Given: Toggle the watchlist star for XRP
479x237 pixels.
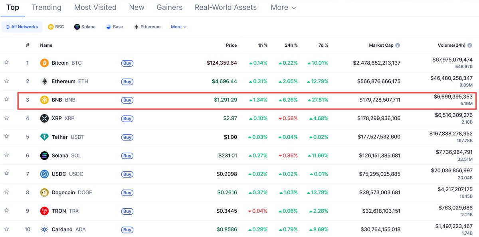Looking at the screenshot, I should (6, 118).
